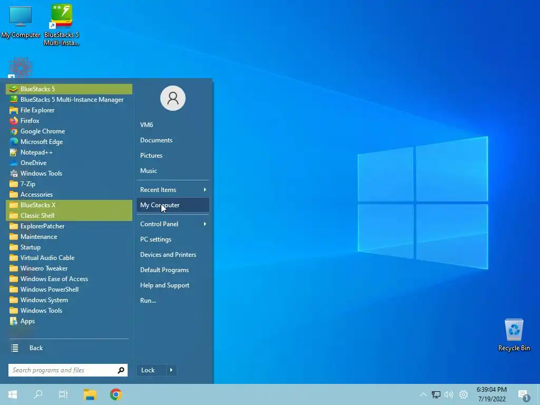
Task: Click the Windows Tools gear-icon entry
Action: [x=69, y=173]
